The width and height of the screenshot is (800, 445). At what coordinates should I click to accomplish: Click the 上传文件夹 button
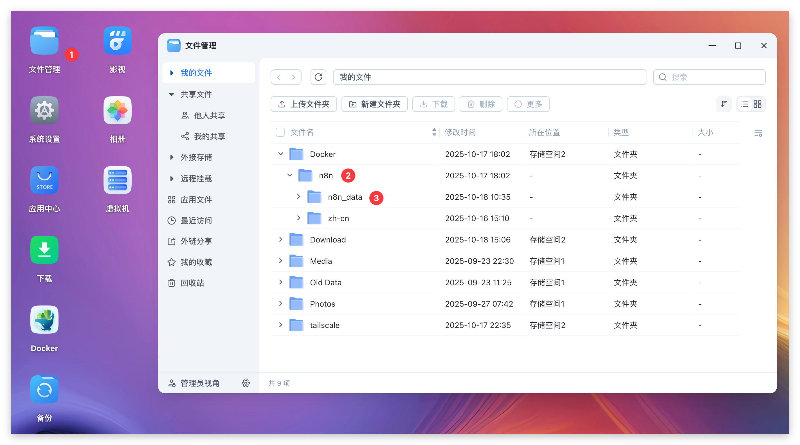click(x=304, y=104)
